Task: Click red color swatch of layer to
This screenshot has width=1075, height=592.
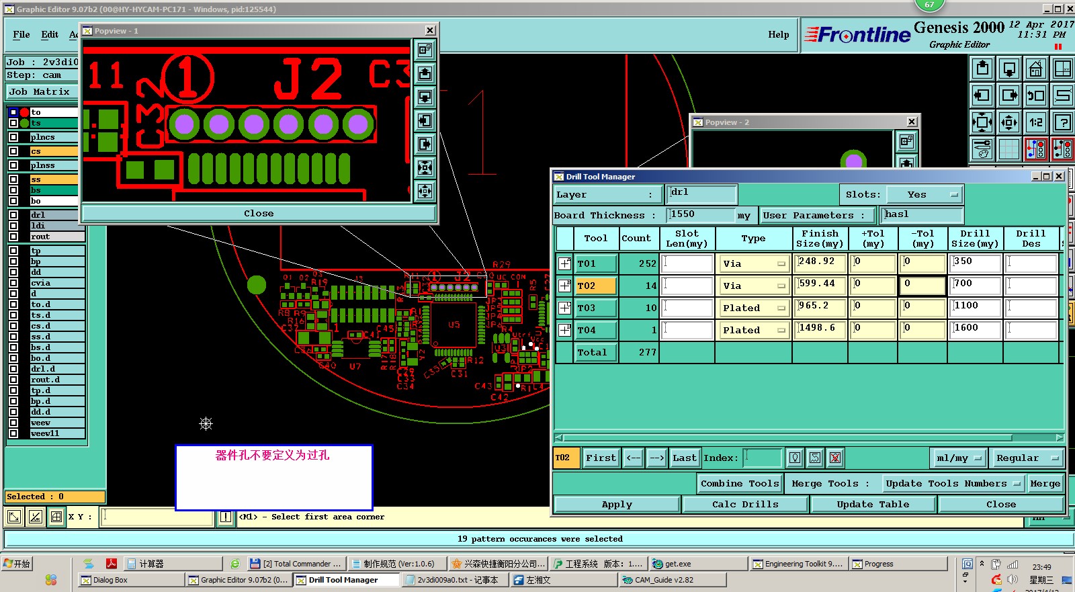Action: [24, 112]
